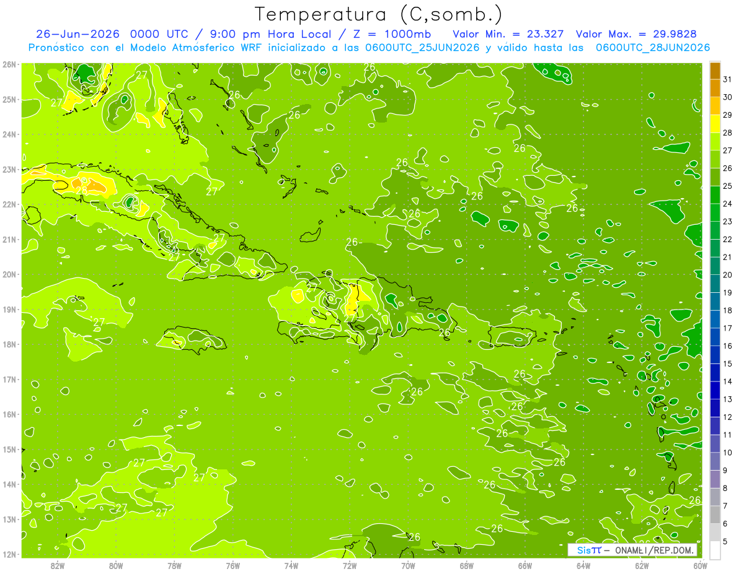The height and width of the screenshot is (574, 744).
Task: Click the "66W" longitude axis label
Action: point(525,566)
